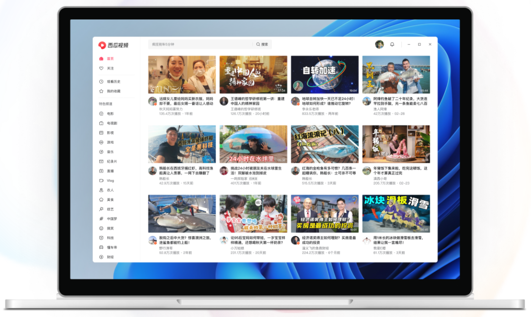
Task: Select the 电影 channel icon
Action: tap(101, 114)
